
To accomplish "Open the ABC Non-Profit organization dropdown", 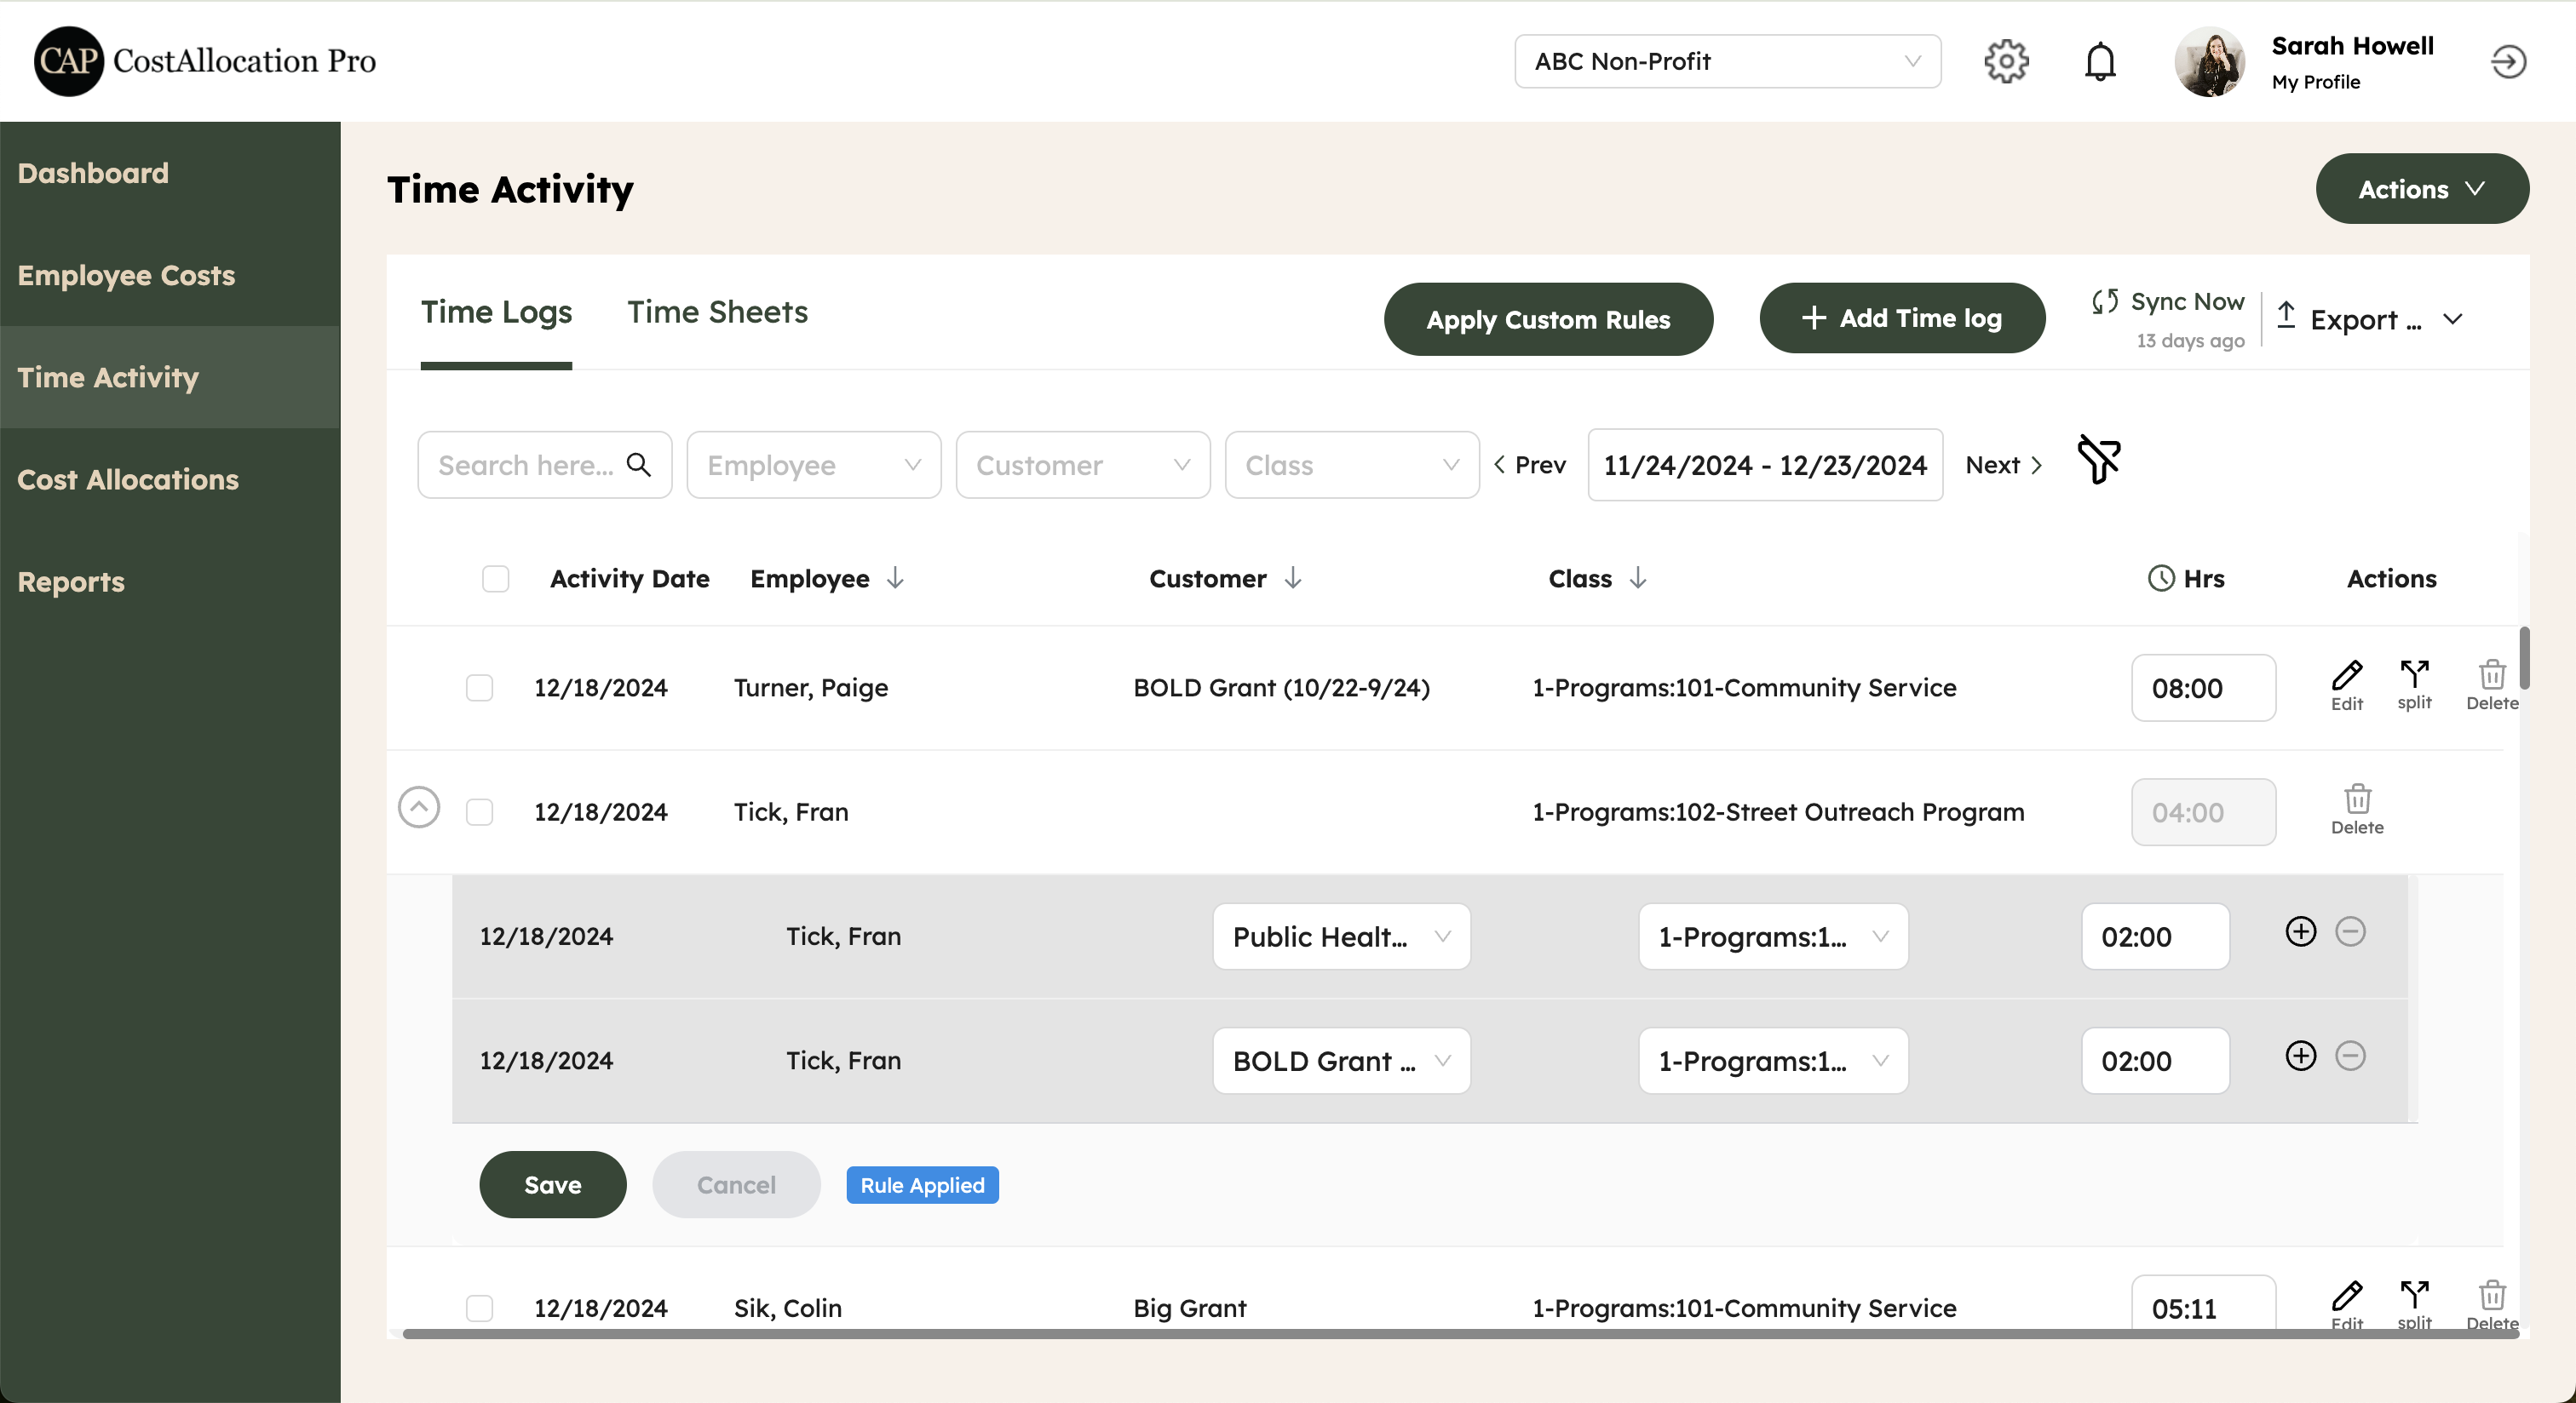I will 1727,62.
